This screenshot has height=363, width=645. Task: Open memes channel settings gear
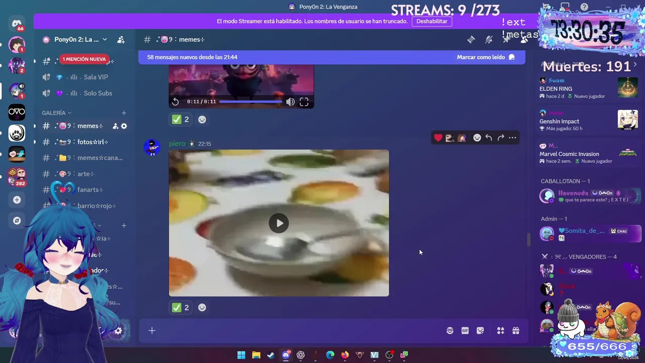pyautogui.click(x=124, y=126)
